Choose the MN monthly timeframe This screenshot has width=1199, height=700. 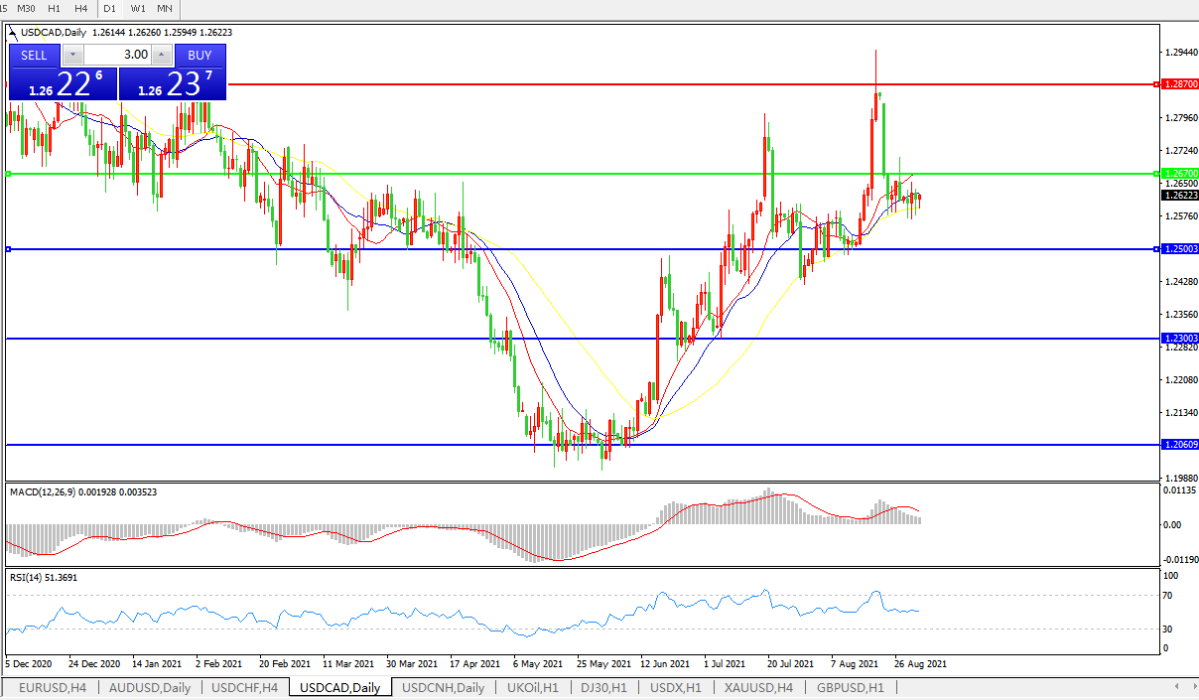coord(165,8)
